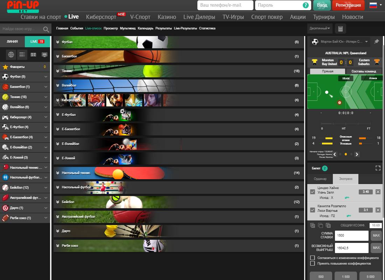The width and height of the screenshot is (385, 280).
Task: Click the TV monitor view icon
Action: (44, 54)
